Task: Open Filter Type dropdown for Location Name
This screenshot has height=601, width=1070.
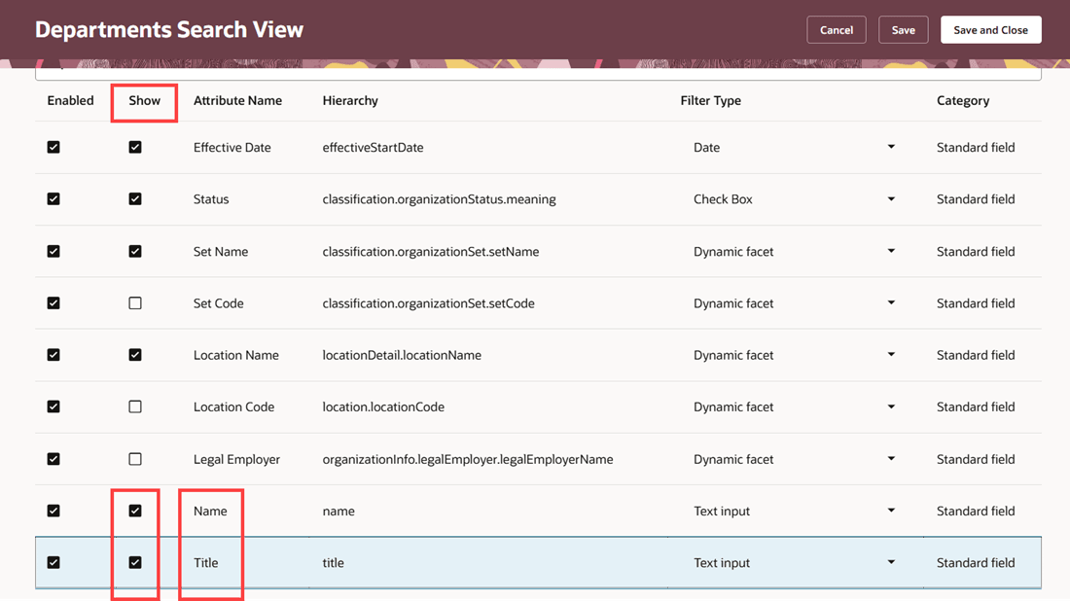Action: (x=890, y=355)
